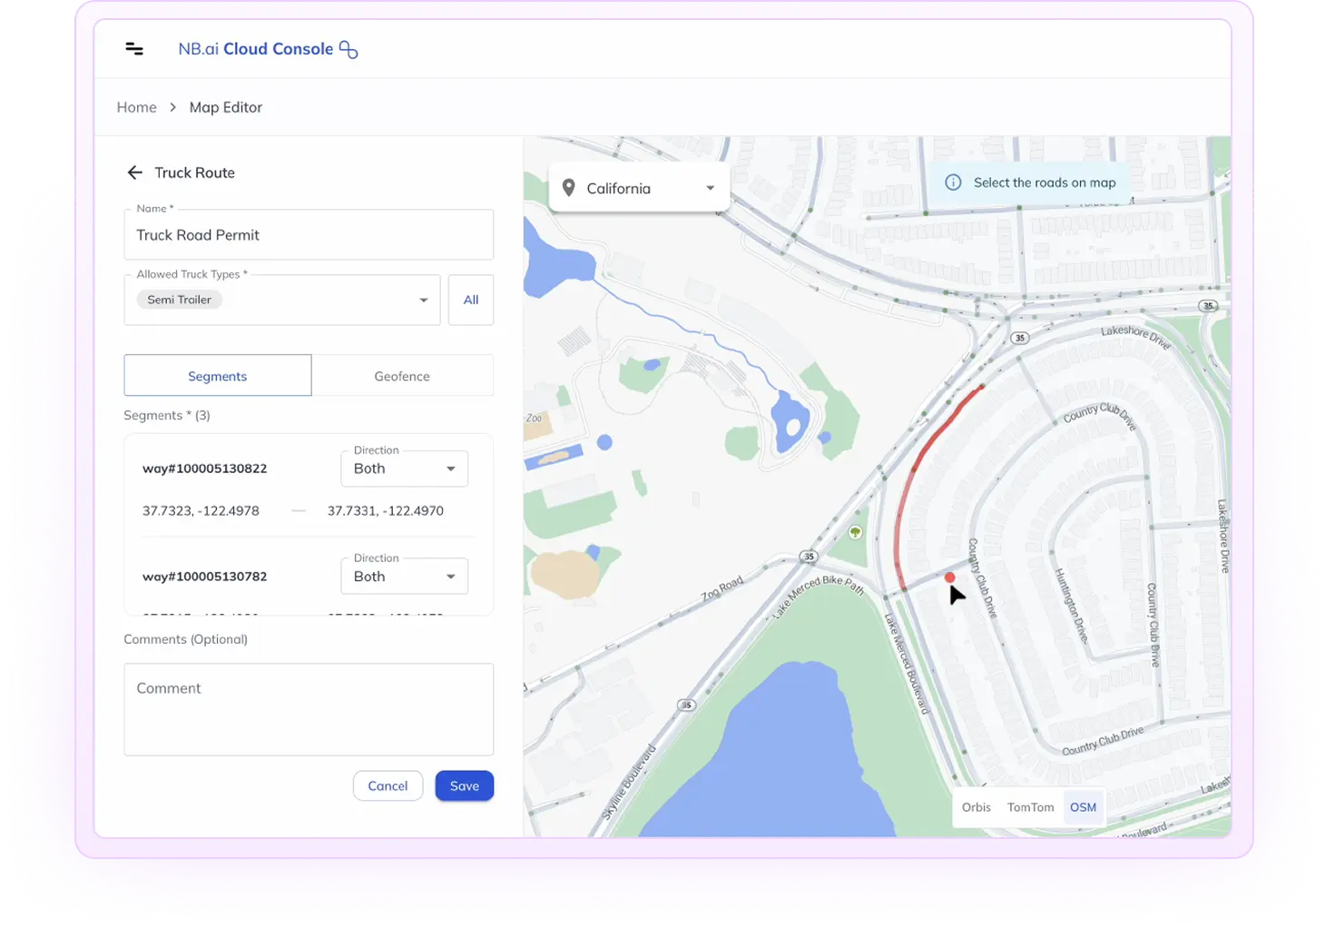Click the Route 35 shield near Zoo Road
The height and width of the screenshot is (928, 1325).
pyautogui.click(x=808, y=556)
